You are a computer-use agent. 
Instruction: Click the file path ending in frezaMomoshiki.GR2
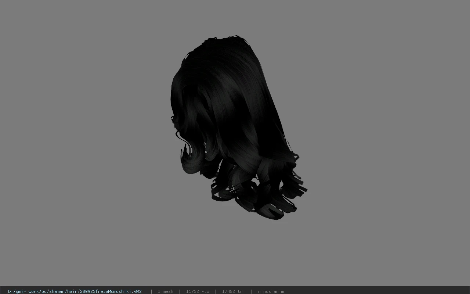point(75,291)
